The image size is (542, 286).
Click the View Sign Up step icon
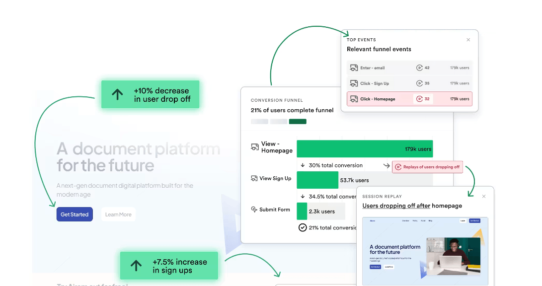pos(254,178)
